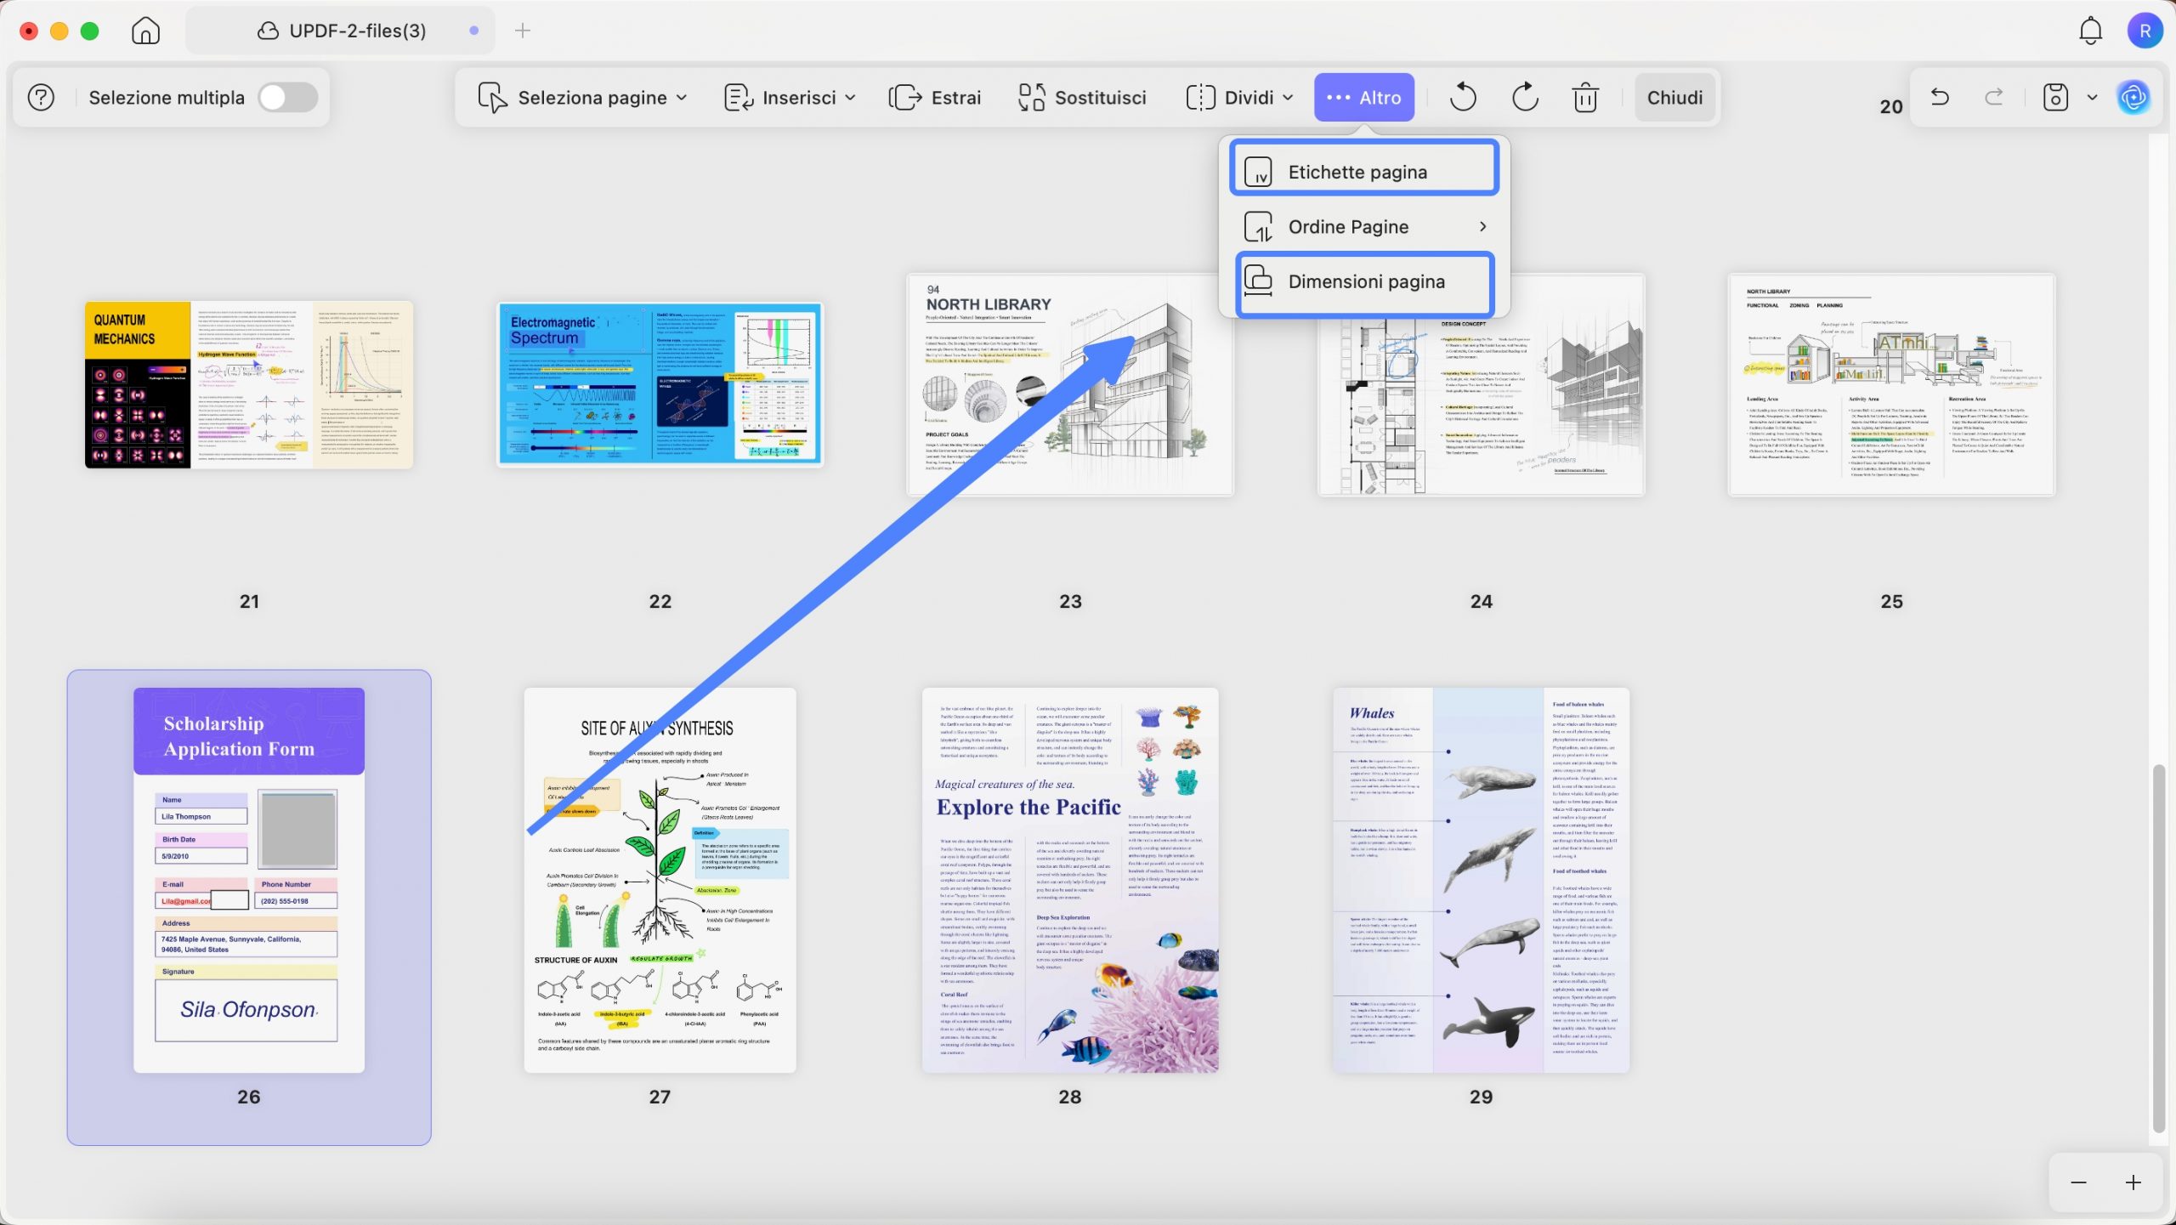The height and width of the screenshot is (1225, 2176).
Task: Open the notifications bell icon
Action: pyautogui.click(x=2090, y=31)
